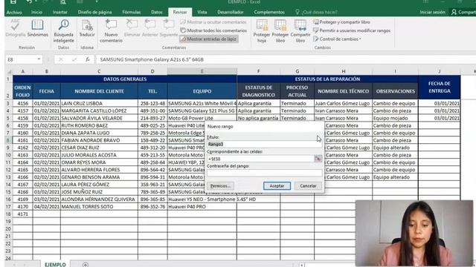Click the Permisos... button
The width and height of the screenshot is (476, 267).
[220, 186]
